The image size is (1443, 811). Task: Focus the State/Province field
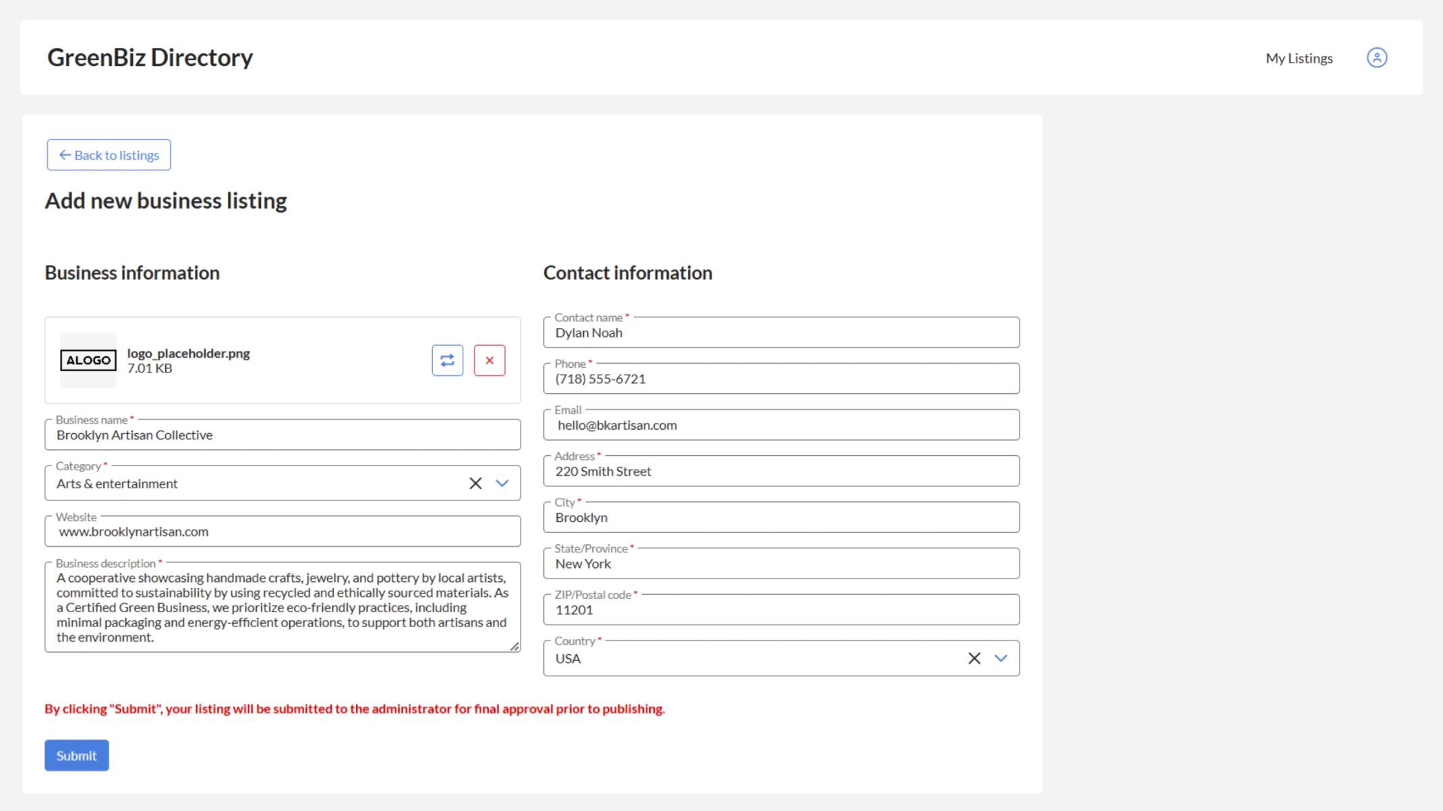782,563
